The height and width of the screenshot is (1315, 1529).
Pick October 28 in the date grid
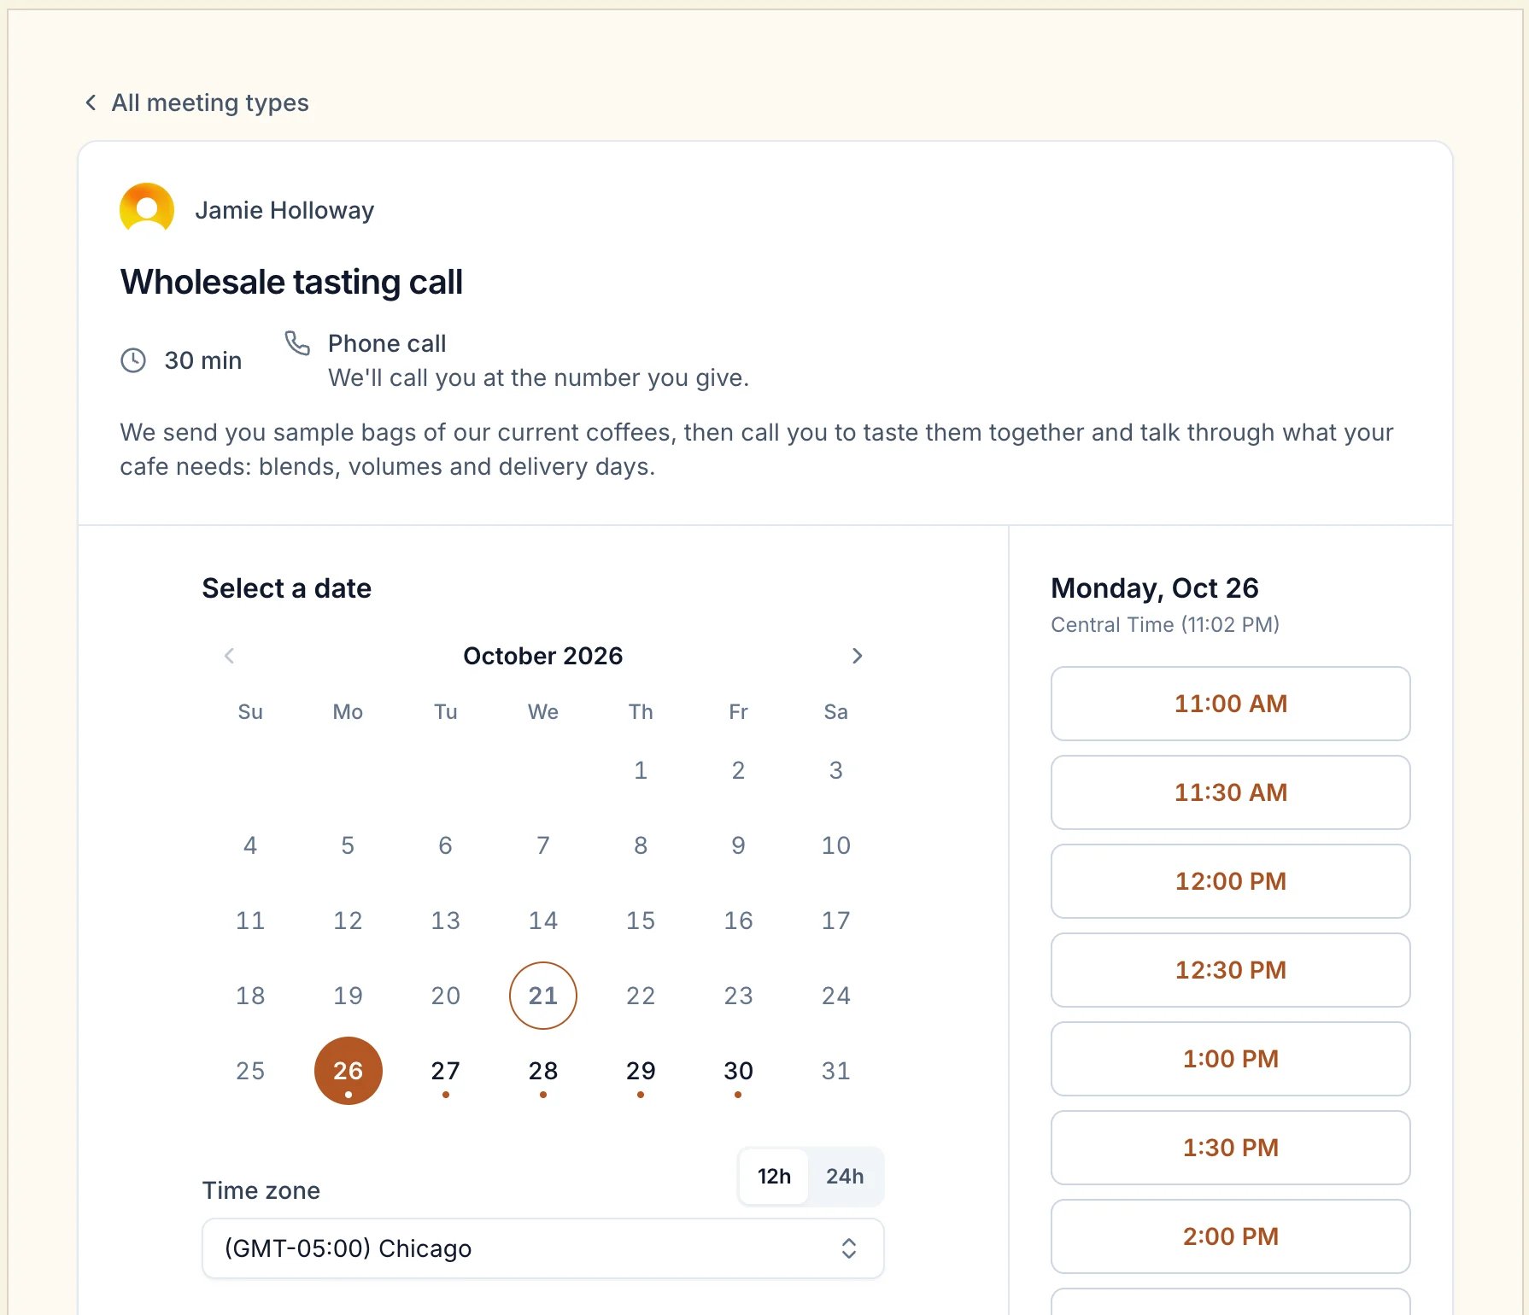pyautogui.click(x=543, y=1071)
